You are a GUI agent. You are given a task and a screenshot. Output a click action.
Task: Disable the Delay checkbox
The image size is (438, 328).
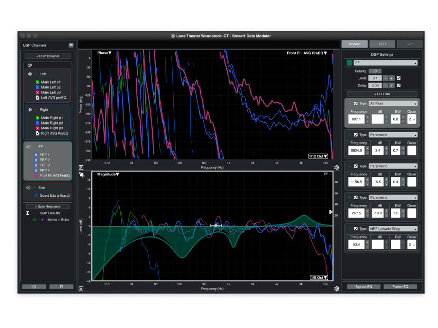pyautogui.click(x=398, y=86)
